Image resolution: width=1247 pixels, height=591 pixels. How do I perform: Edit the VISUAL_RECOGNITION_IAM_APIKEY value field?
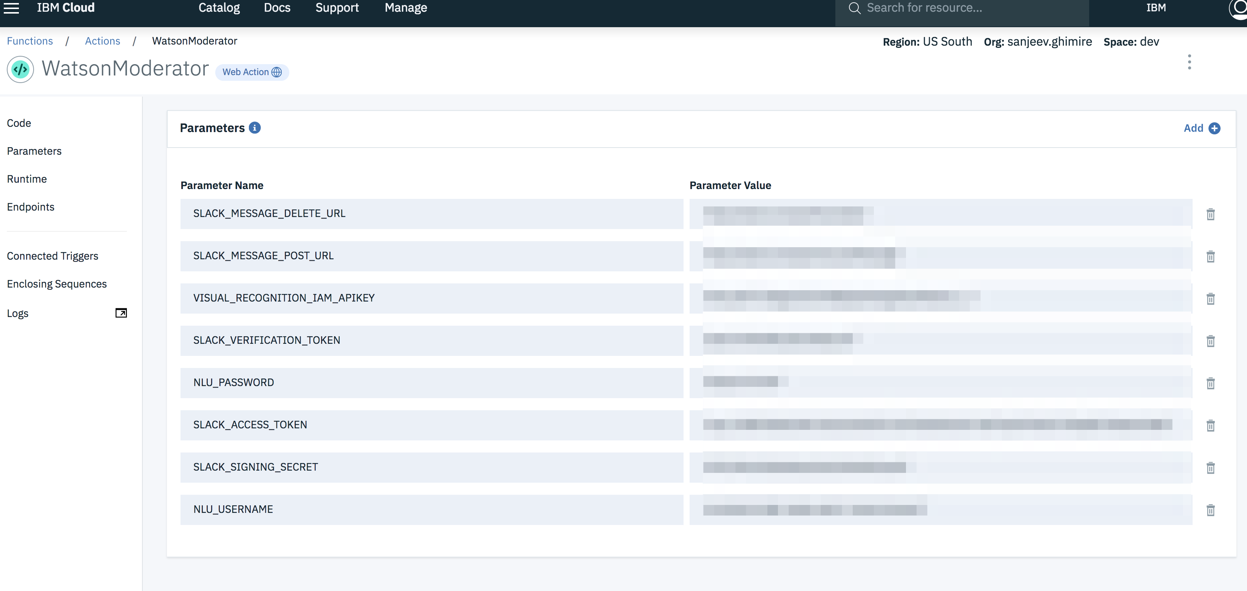coord(941,299)
